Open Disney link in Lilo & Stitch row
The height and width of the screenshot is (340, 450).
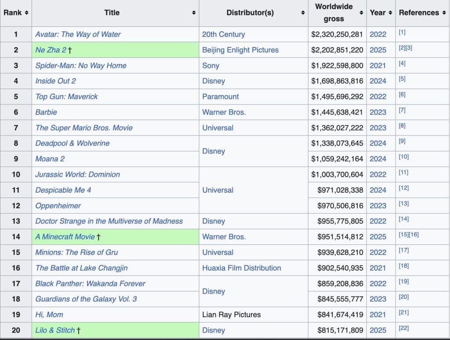(x=214, y=330)
